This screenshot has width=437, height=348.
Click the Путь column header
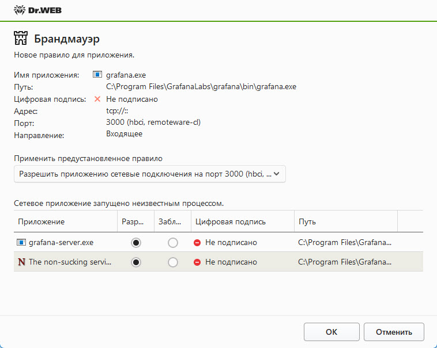307,221
